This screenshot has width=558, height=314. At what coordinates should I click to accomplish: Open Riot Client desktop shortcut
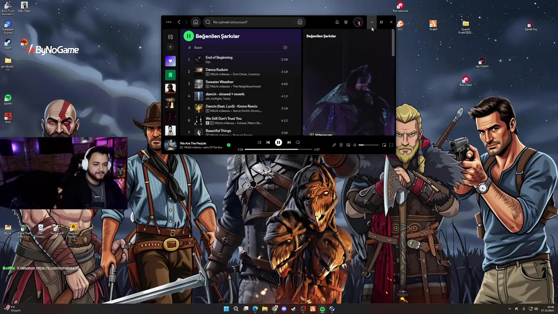click(466, 81)
